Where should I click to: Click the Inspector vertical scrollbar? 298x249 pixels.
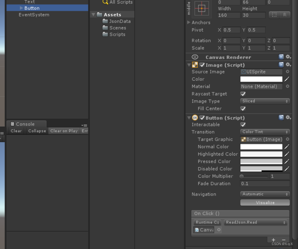pyautogui.click(x=295, y=120)
